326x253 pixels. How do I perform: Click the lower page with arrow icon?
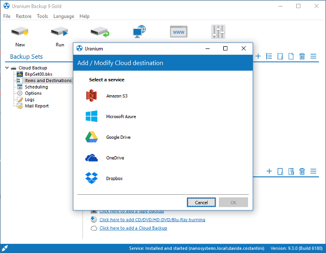point(291,171)
